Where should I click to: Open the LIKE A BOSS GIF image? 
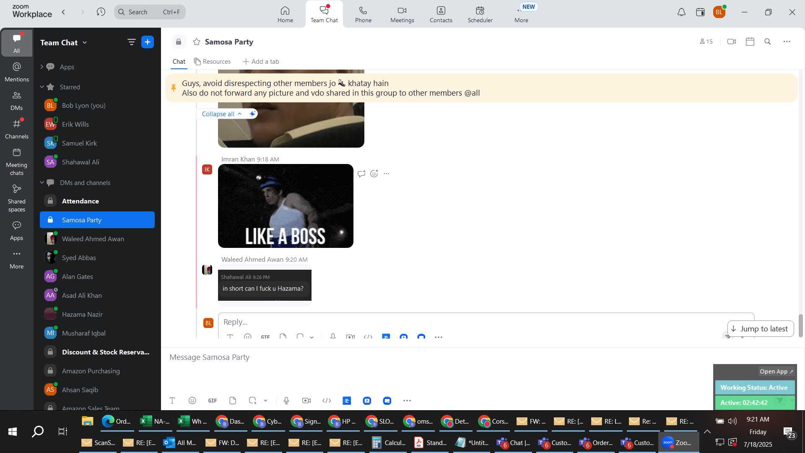coord(286,206)
